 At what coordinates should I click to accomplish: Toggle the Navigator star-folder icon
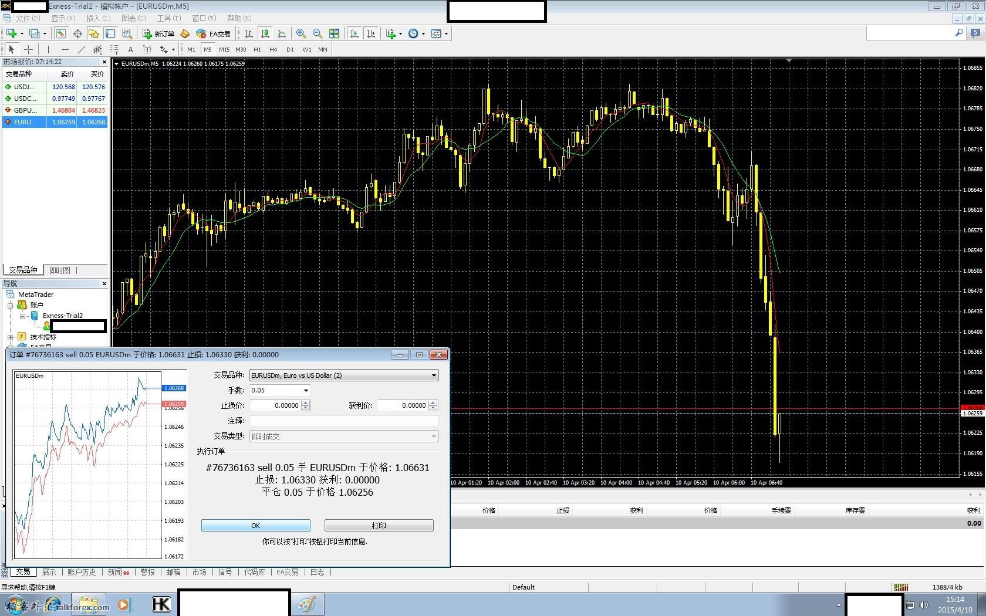click(x=94, y=33)
